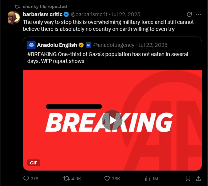Bookmark this post

pyautogui.click(x=188, y=179)
